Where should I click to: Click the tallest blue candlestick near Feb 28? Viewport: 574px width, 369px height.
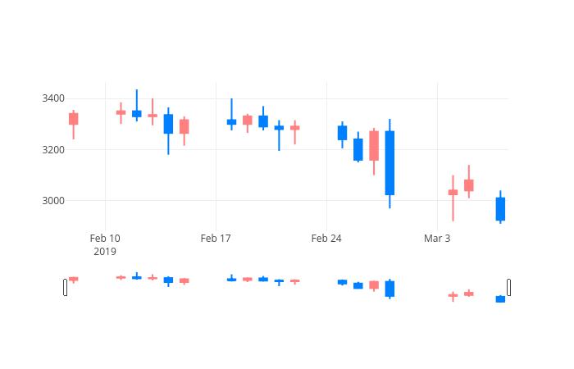389,163
